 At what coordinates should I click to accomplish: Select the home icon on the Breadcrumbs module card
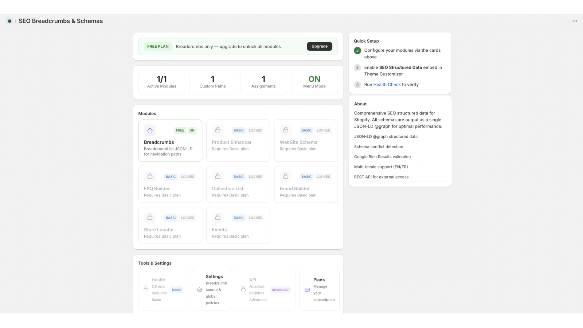(150, 130)
